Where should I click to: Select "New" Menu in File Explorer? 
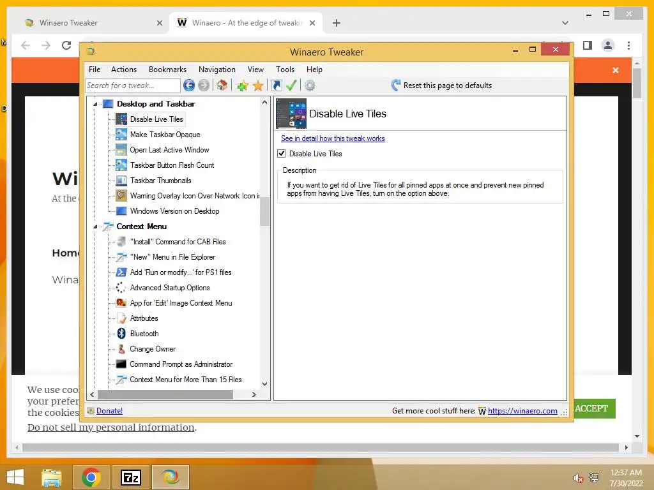[172, 257]
